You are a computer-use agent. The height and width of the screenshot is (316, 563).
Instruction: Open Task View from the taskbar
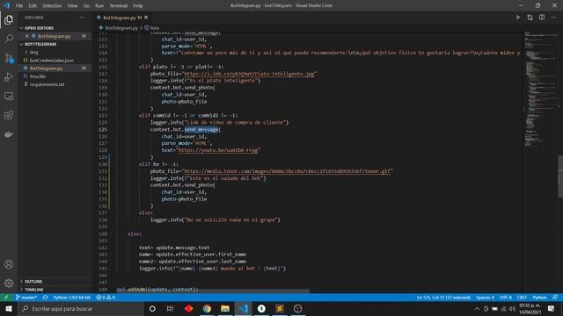coord(170,308)
